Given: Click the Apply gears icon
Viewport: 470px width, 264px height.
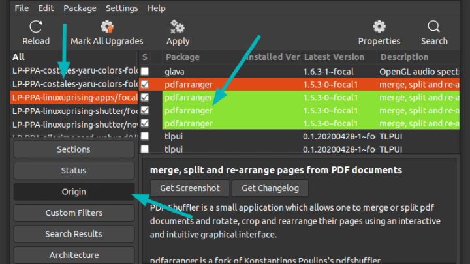Looking at the screenshot, I should coord(178,27).
